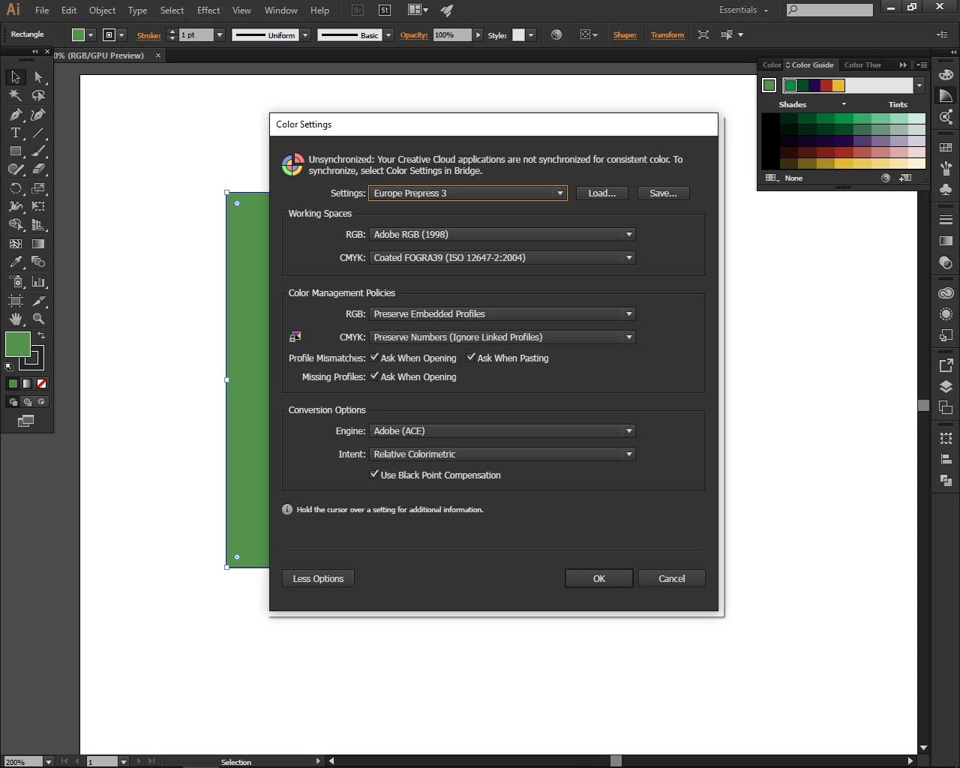Viewport: 960px width, 768px height.
Task: Select the Lasso tool
Action: click(x=38, y=96)
